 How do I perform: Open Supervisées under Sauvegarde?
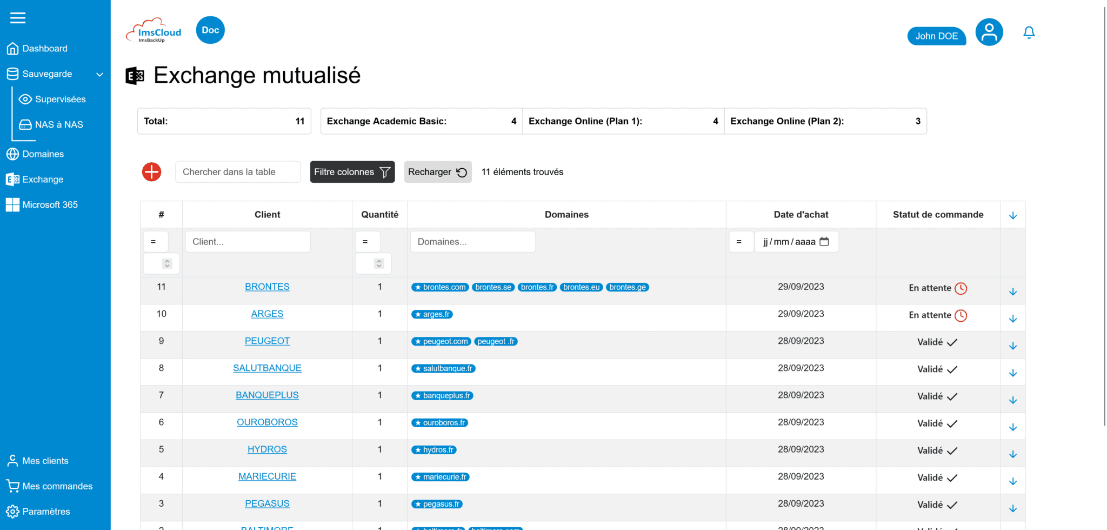click(60, 100)
